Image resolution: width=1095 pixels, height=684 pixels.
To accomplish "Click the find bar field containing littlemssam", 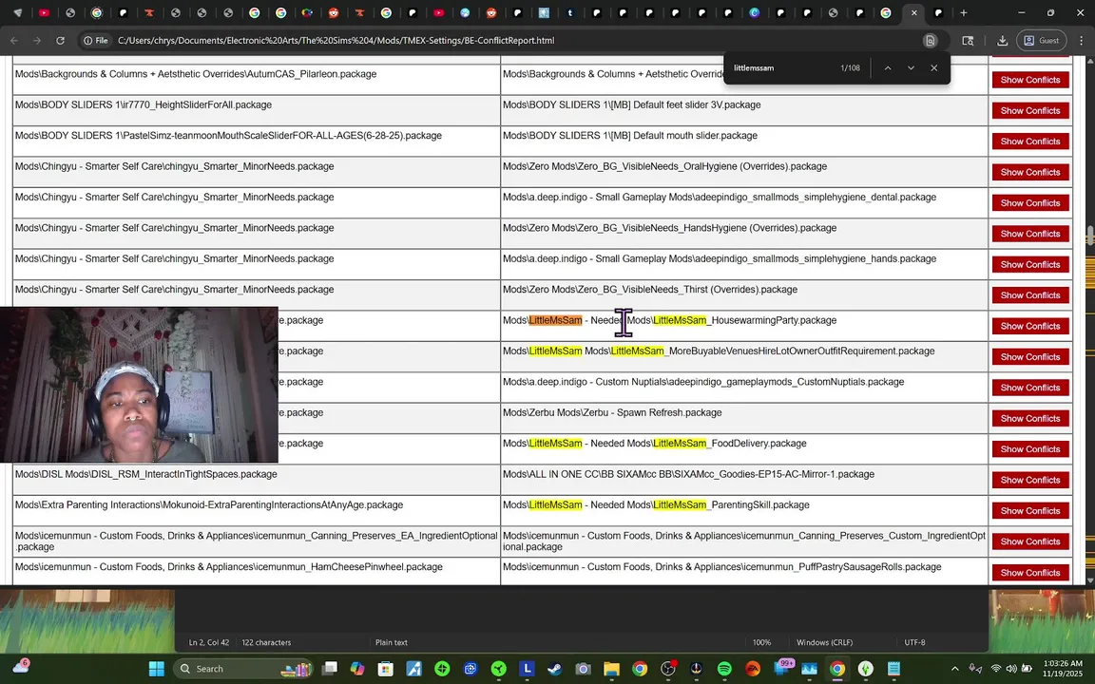I will point(782,67).
